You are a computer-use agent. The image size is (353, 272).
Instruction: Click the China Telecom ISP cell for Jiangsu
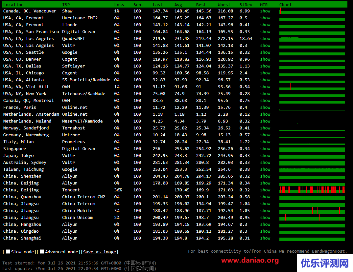pyautogui.click(x=79, y=204)
